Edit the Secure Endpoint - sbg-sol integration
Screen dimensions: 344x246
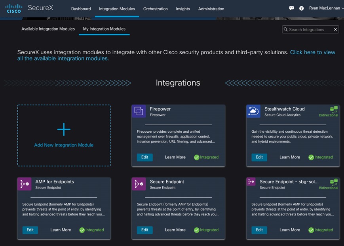click(x=259, y=230)
